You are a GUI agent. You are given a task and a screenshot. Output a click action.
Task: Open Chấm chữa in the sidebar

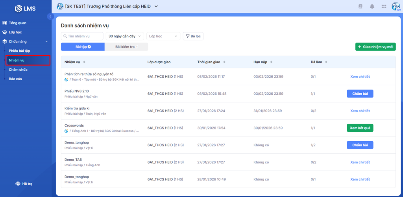coord(18,70)
